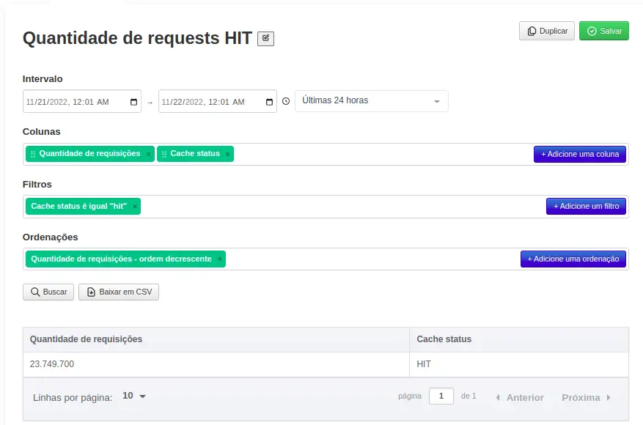Viewport: 643px width, 425px height.
Task: Remove the descending order chip badge
Action: click(218, 259)
